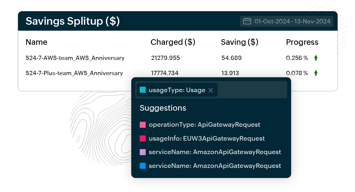Viewport: 355px width, 192px height.
Task: Sort by the Name column header
Action: click(36, 42)
